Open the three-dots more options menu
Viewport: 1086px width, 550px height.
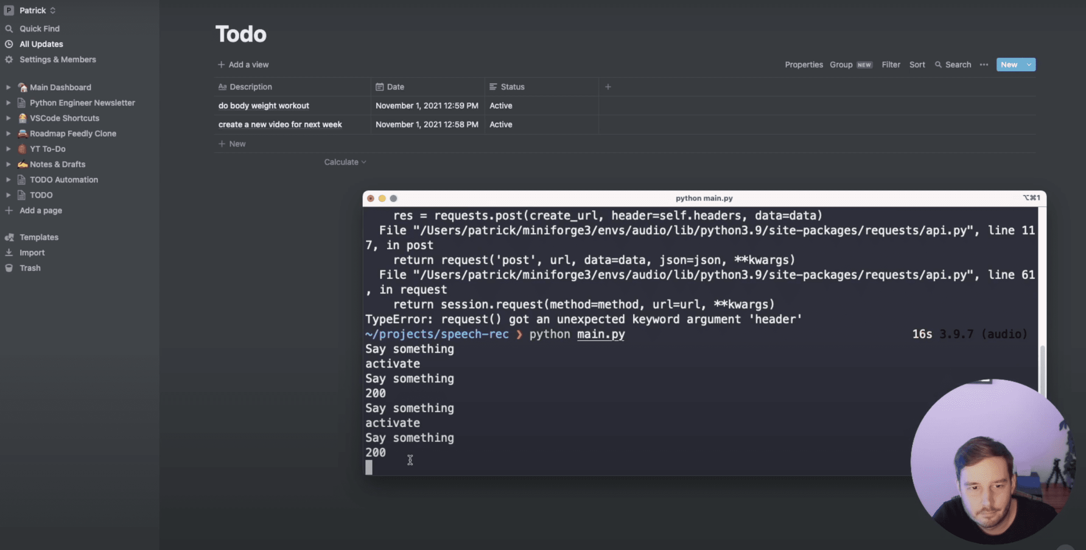pos(984,65)
